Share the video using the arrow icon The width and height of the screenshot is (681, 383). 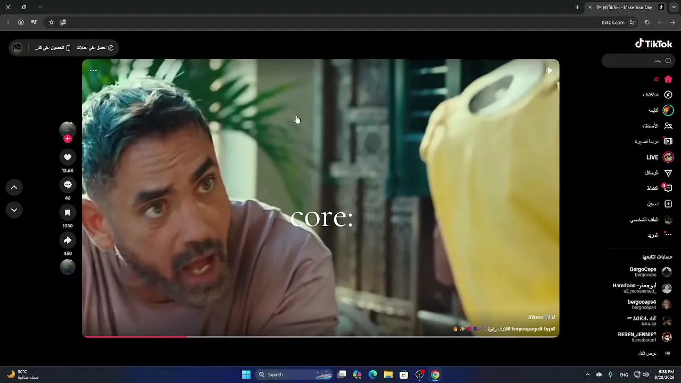[x=68, y=240]
